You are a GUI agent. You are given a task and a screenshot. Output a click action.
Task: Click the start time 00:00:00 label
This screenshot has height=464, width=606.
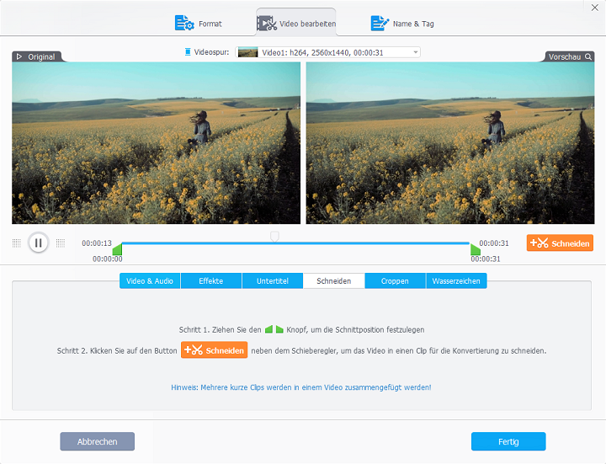tap(108, 259)
